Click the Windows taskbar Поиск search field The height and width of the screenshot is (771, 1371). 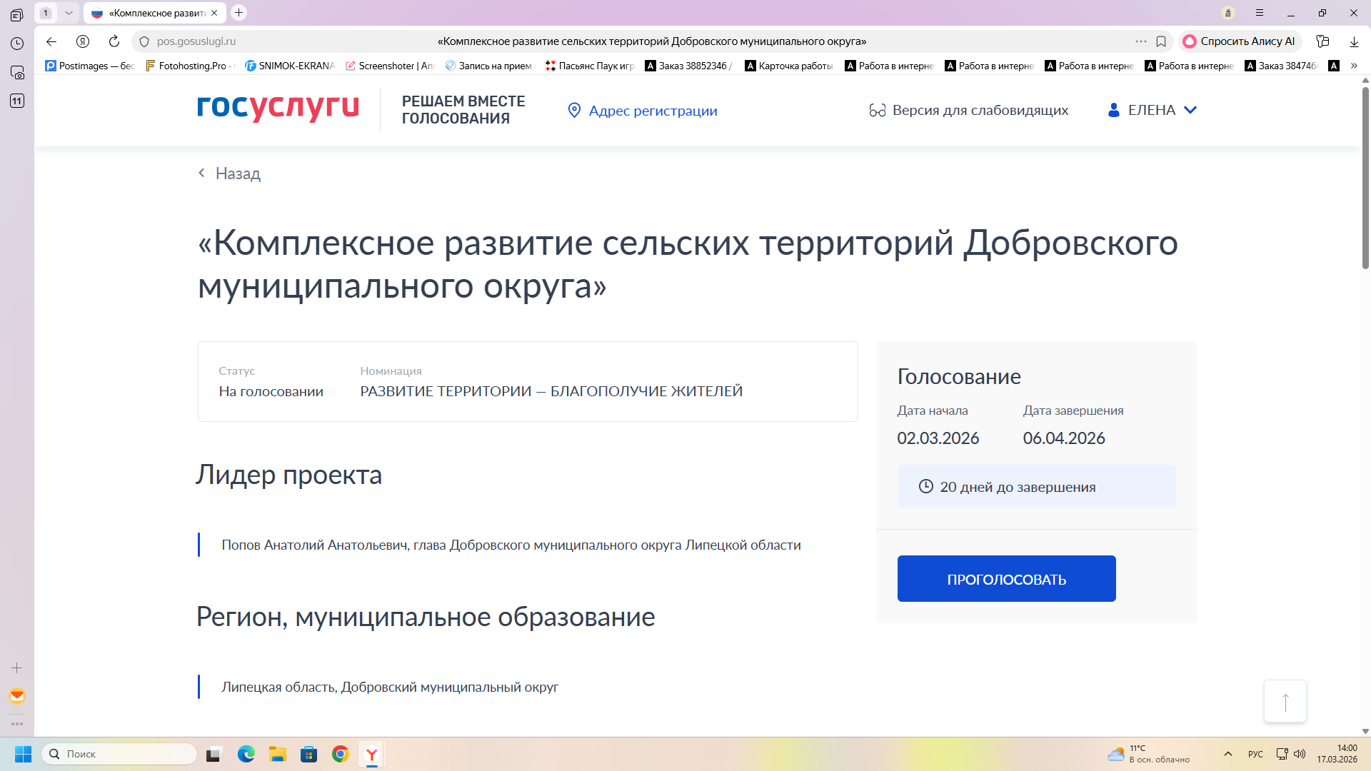(x=121, y=754)
